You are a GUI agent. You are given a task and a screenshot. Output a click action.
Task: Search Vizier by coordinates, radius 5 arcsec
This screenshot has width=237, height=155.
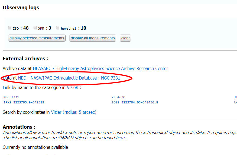coord(73,112)
